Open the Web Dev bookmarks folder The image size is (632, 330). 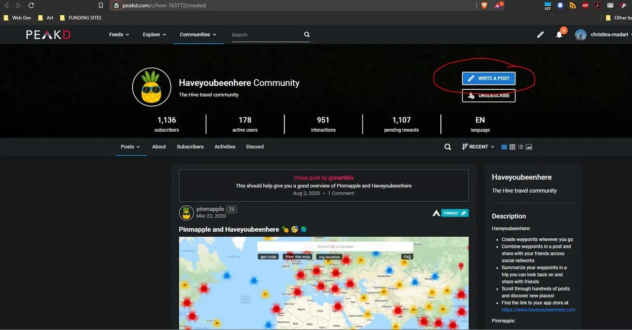(x=17, y=18)
